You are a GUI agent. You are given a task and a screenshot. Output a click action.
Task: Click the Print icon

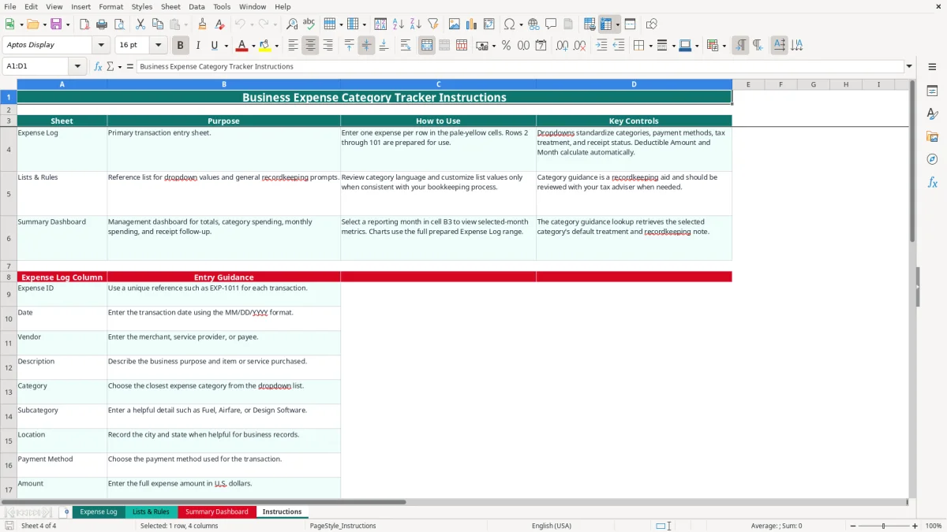(x=101, y=24)
